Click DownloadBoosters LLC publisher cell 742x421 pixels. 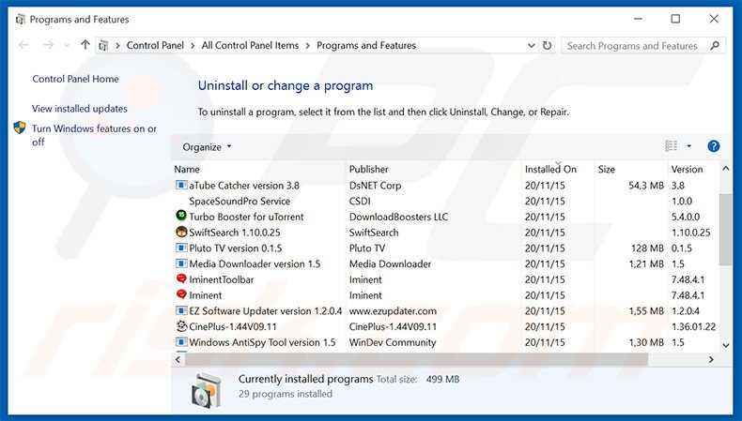tap(398, 217)
